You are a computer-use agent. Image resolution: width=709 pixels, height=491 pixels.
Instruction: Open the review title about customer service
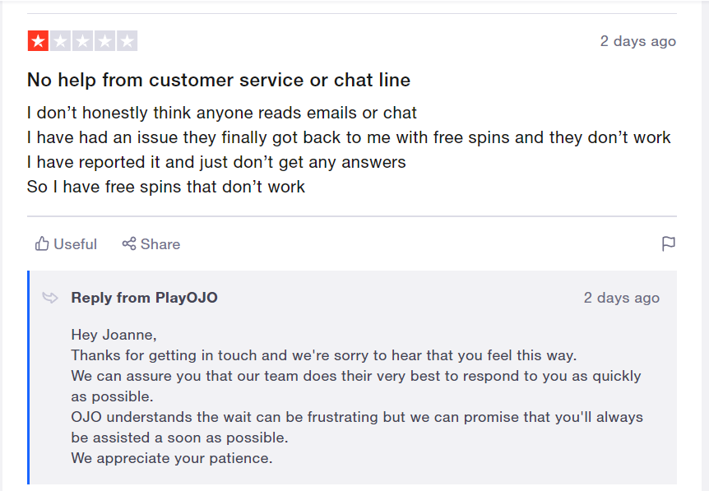[x=219, y=80]
